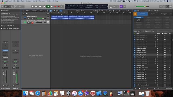Screen dimensions: 173x97
Task: Expand the Track inspector section
Action: point(2,29)
